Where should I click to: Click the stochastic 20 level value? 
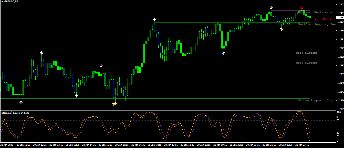(338, 136)
